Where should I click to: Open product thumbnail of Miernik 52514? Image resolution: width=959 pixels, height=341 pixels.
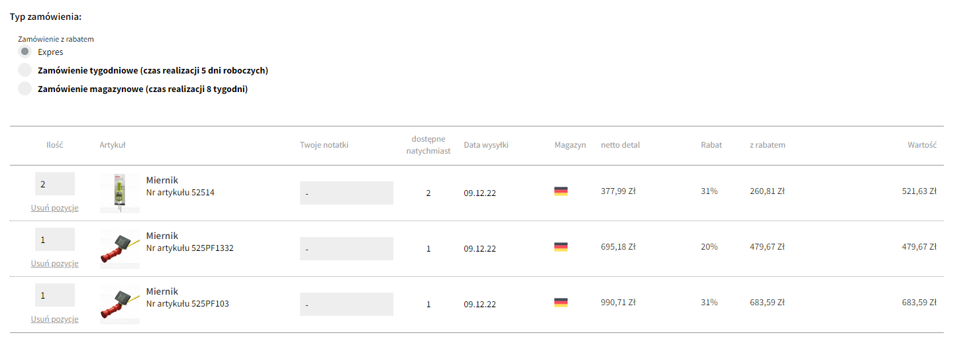coord(120,193)
